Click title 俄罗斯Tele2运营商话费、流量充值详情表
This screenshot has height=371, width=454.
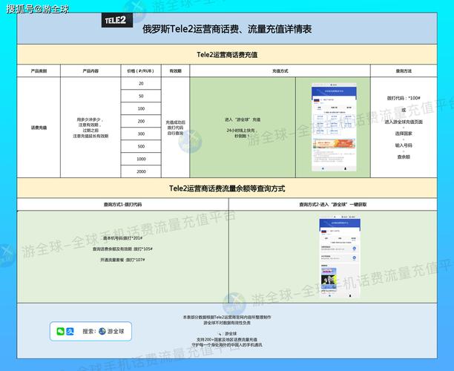pyautogui.click(x=227, y=29)
